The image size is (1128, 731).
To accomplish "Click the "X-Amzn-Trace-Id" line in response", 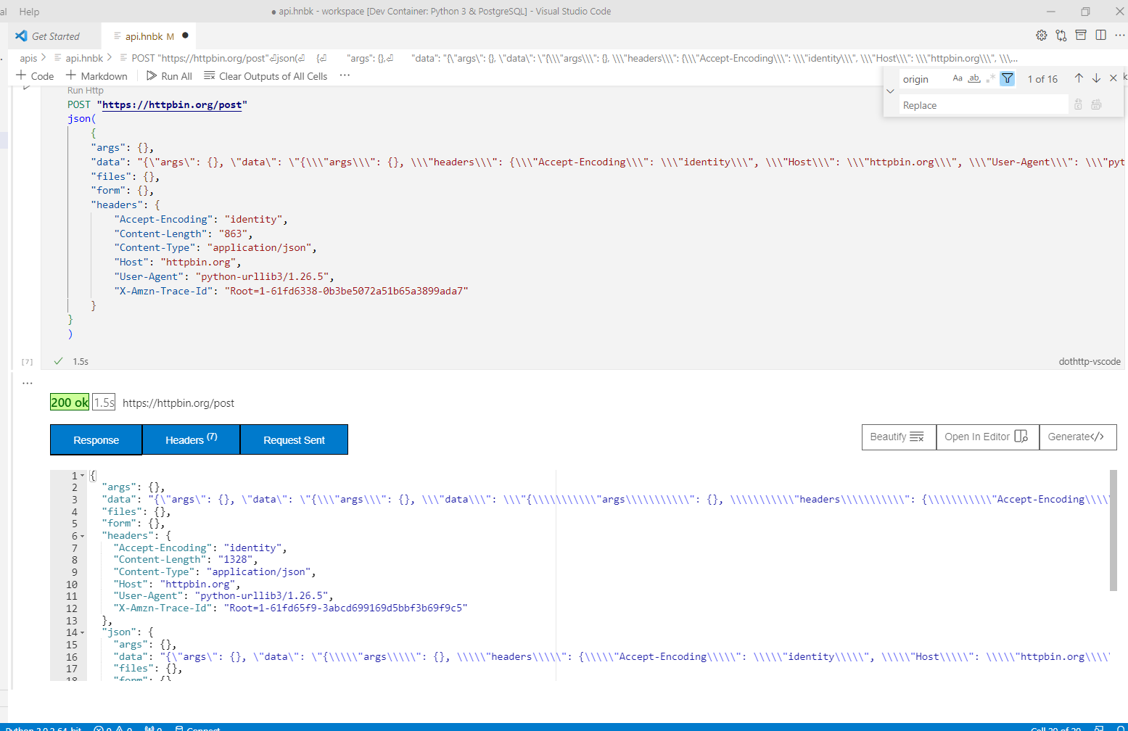I will click(290, 608).
